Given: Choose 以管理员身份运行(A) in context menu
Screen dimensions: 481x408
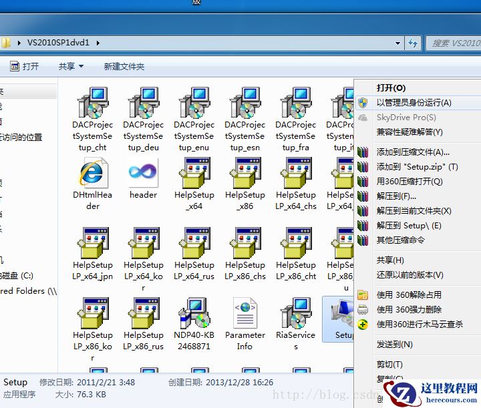Looking at the screenshot, I should click(x=418, y=103).
